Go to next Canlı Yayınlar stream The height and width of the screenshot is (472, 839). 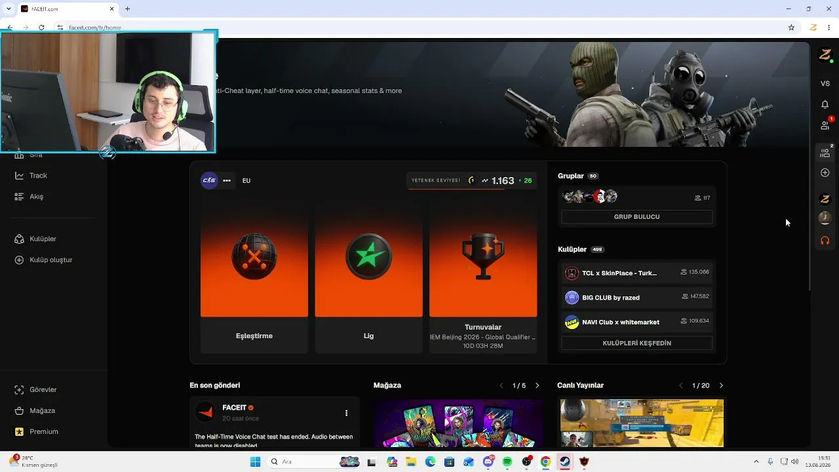(721, 386)
